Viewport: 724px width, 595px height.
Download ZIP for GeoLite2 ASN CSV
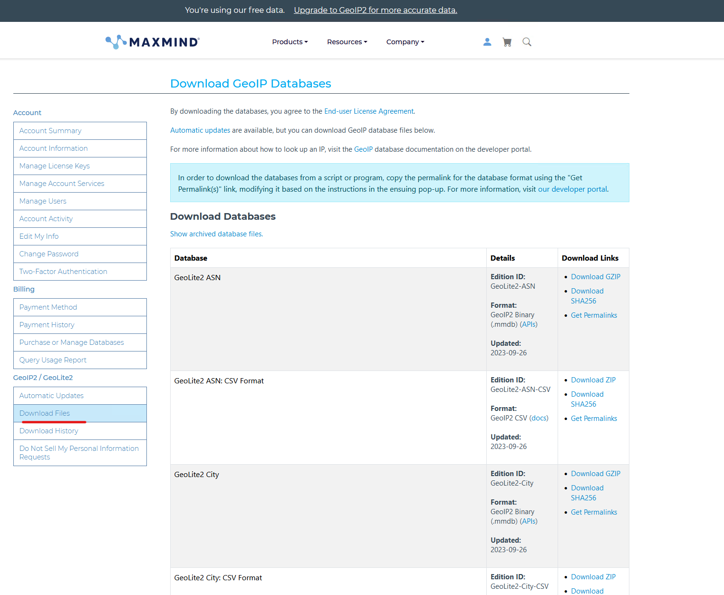593,380
